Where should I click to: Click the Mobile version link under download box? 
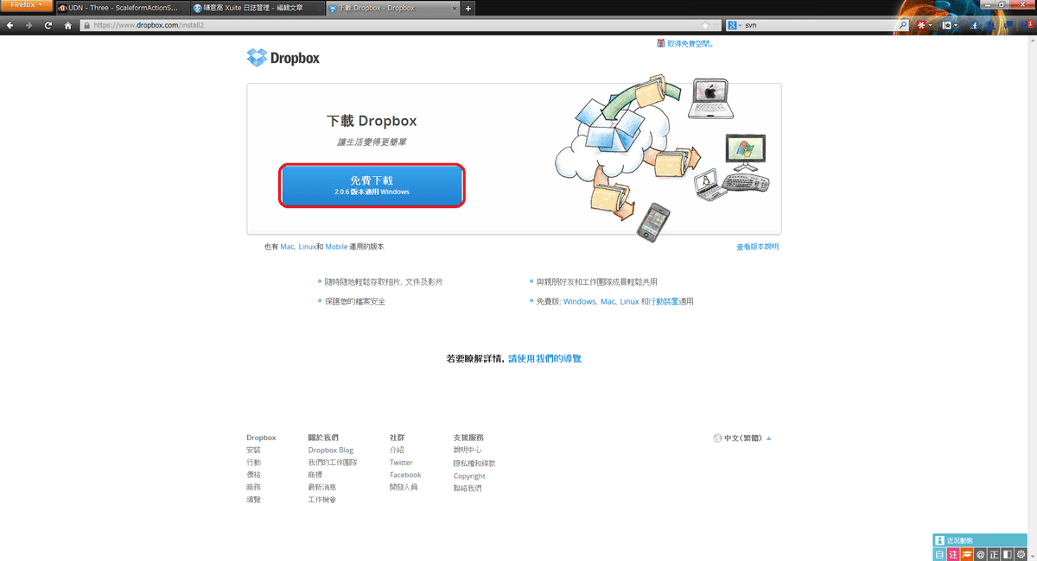click(336, 247)
